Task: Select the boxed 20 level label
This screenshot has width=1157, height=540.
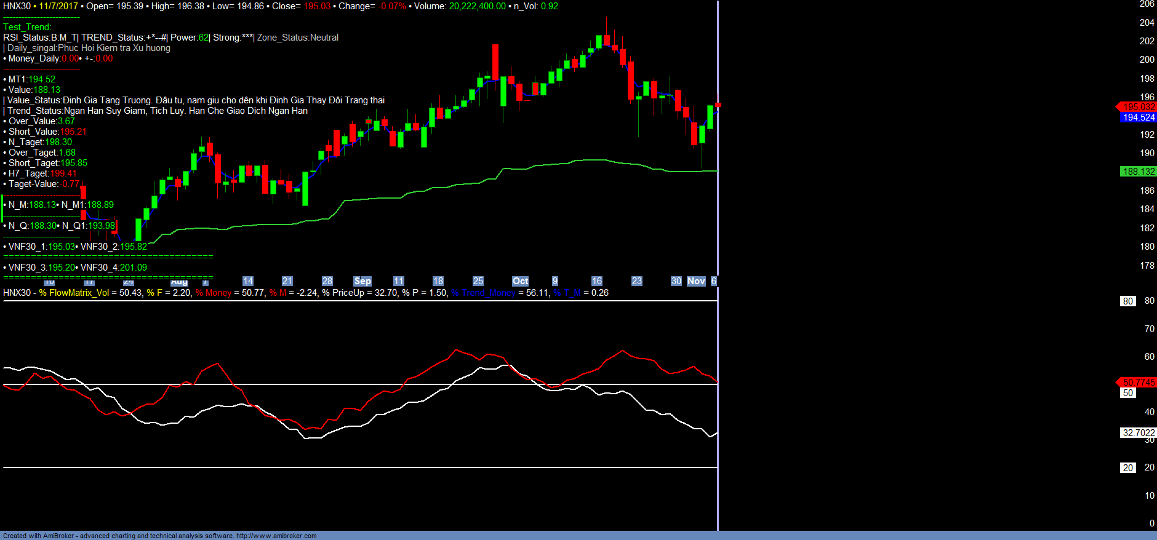Action: [1127, 468]
